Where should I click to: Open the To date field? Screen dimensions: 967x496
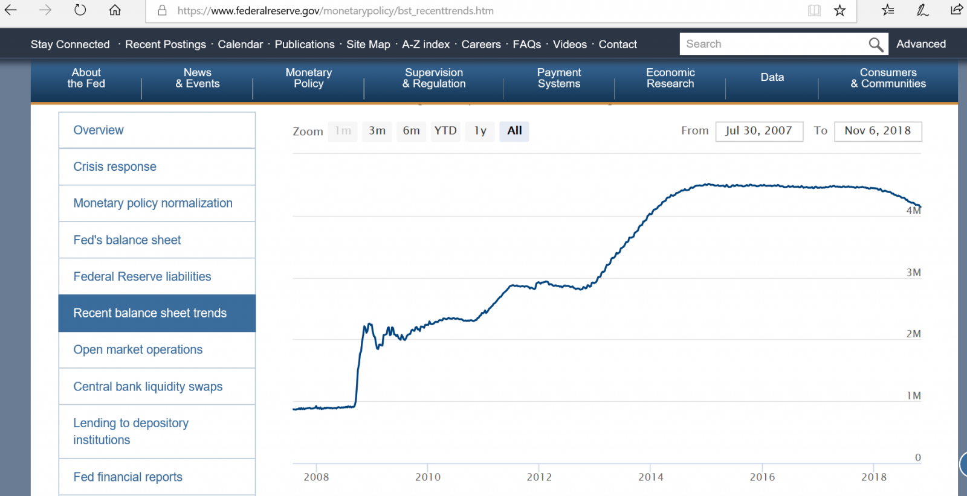[x=878, y=131]
